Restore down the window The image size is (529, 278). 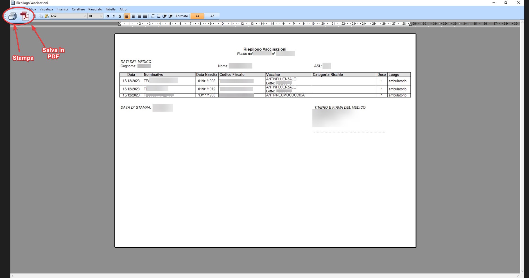click(x=506, y=3)
